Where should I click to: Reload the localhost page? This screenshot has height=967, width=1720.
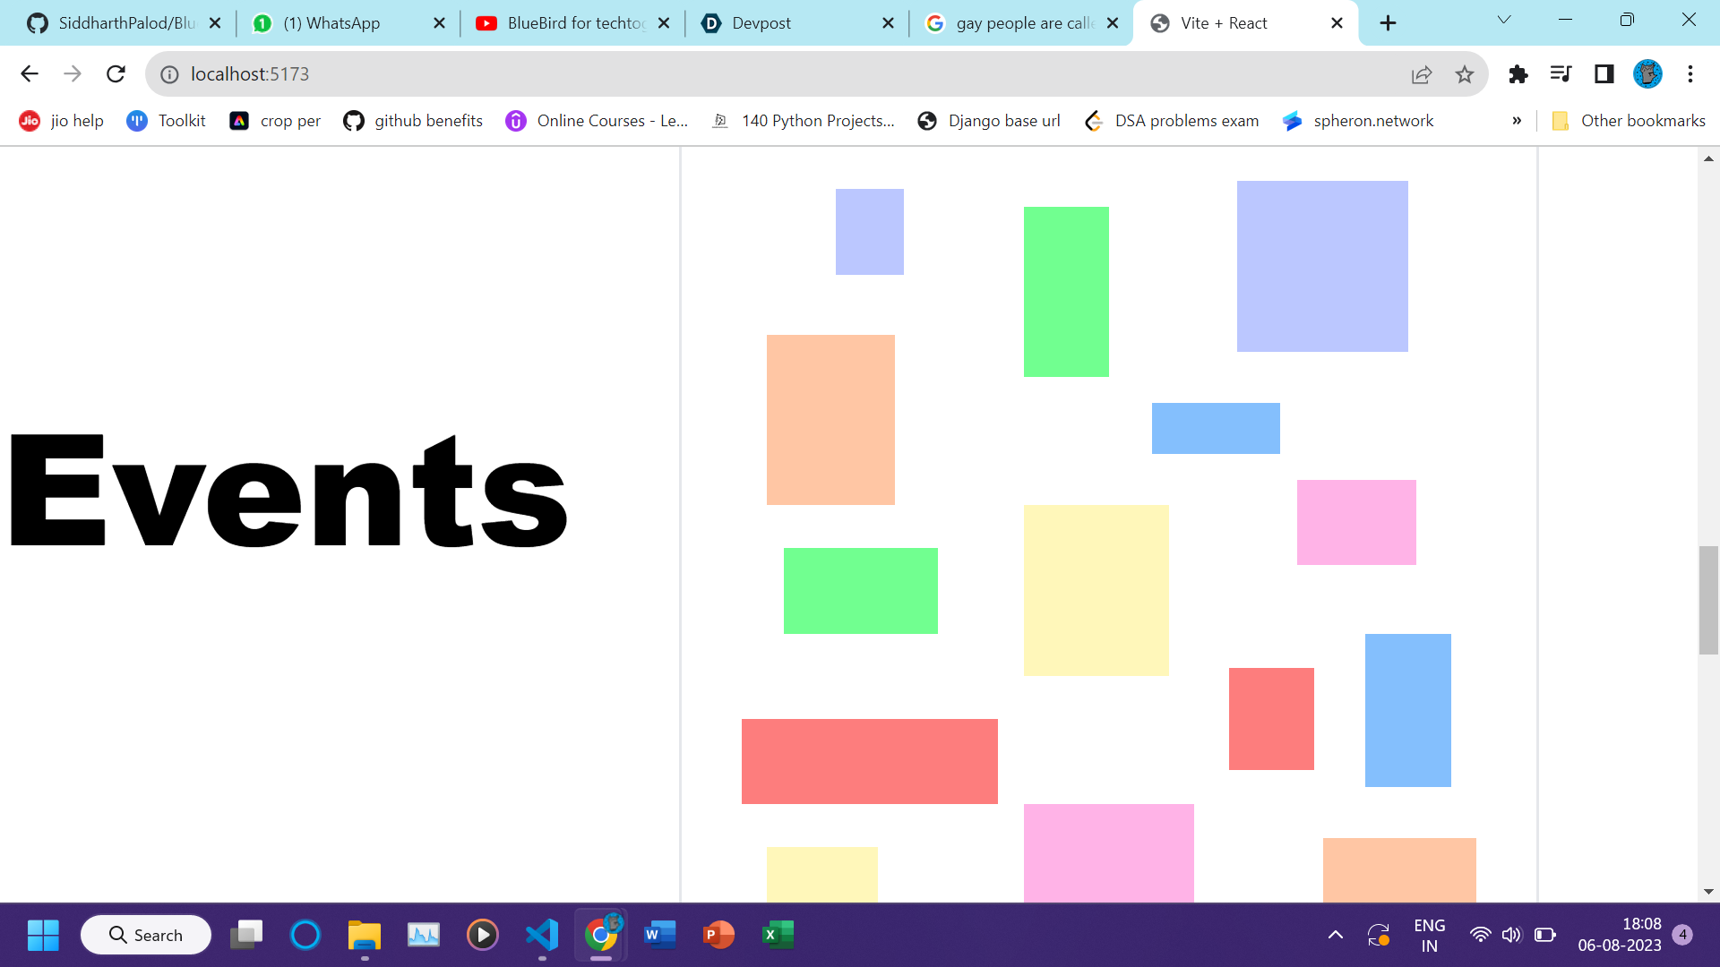click(x=116, y=74)
